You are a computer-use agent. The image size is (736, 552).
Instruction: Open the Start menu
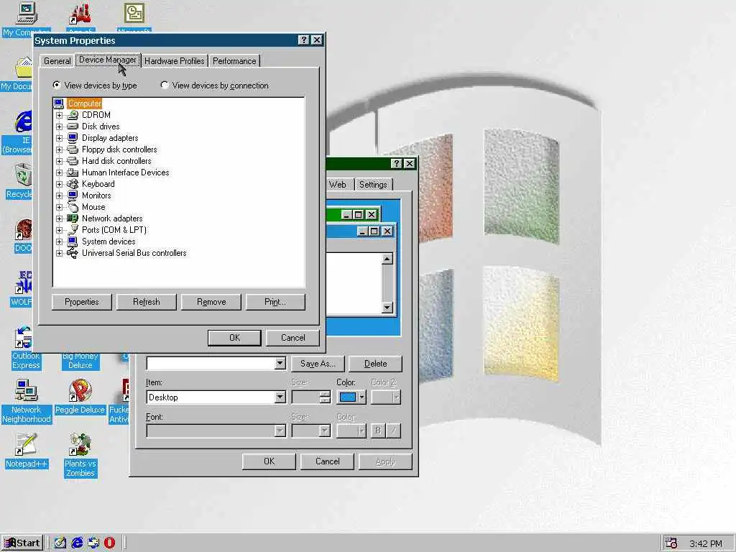coord(22,543)
